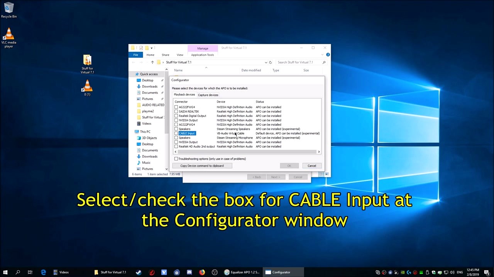Open Equalizer APO 1.2 Setup from taskbar
Screen dimensions: 494x277
click(x=242, y=272)
